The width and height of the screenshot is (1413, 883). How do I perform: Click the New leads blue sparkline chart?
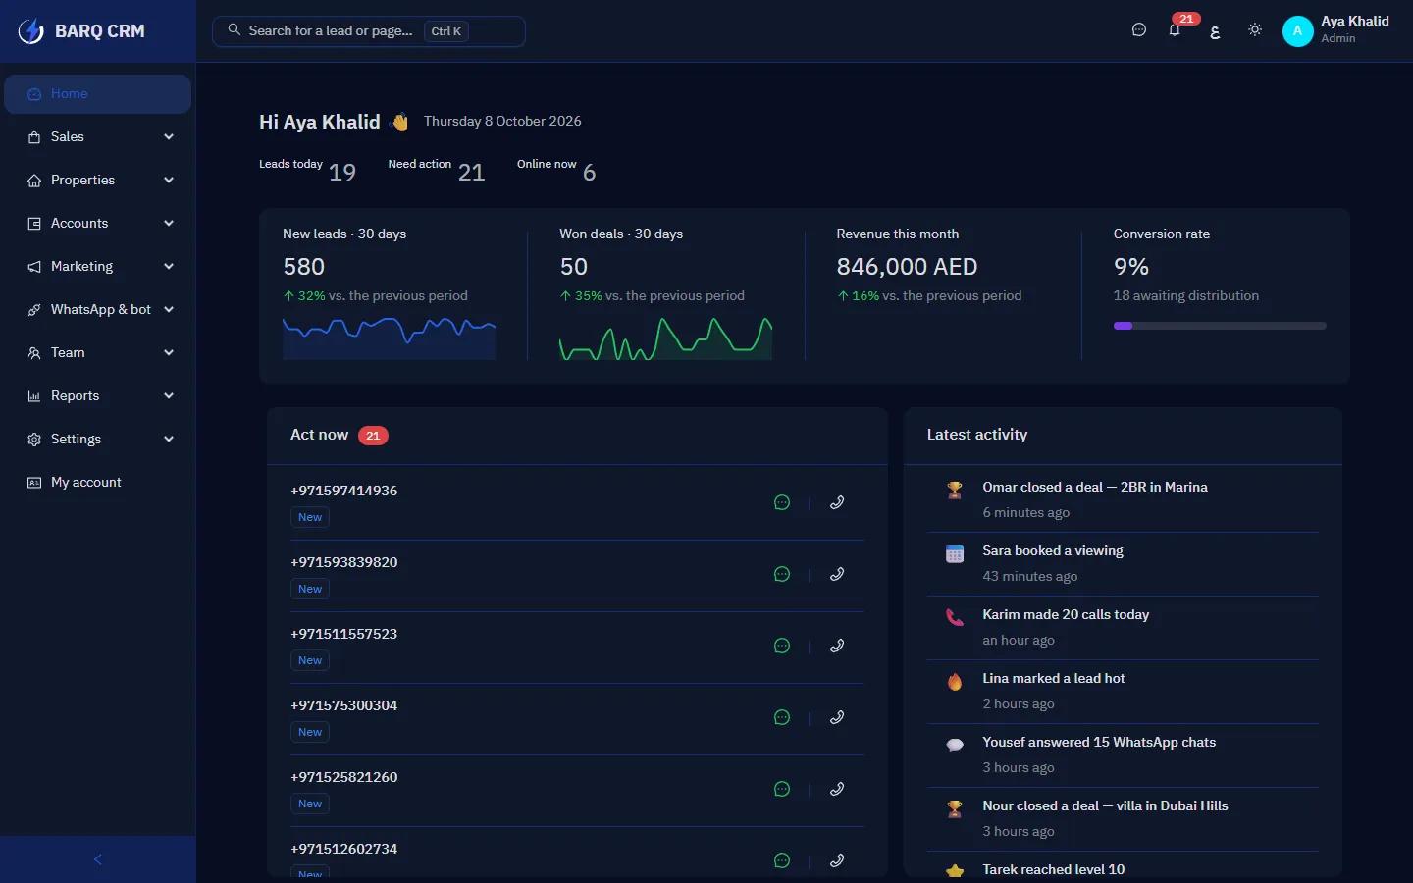(x=389, y=338)
